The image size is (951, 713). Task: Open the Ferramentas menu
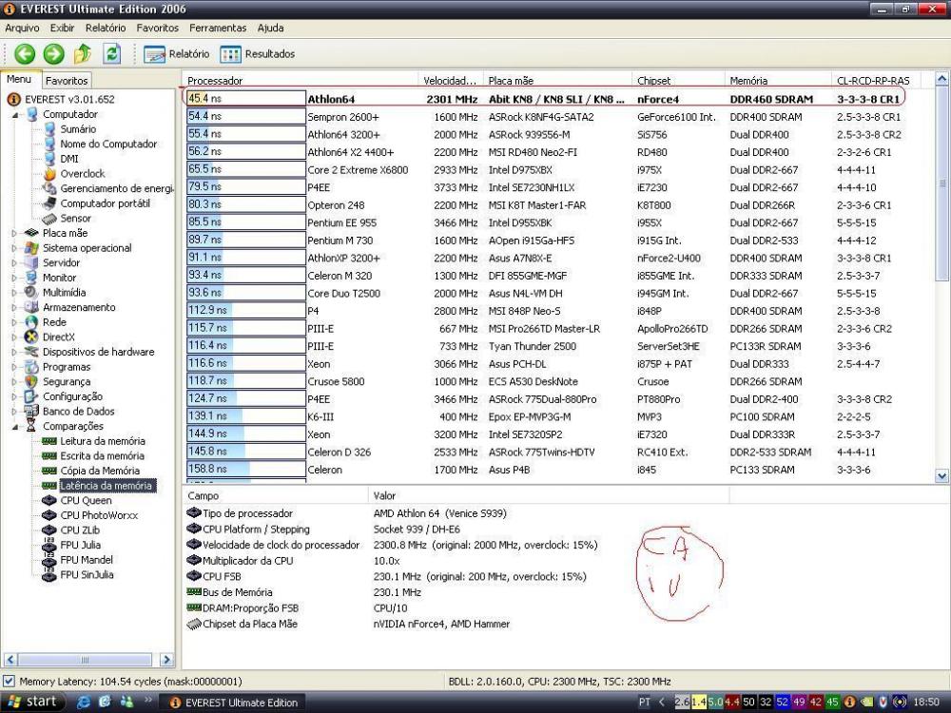coord(217,29)
